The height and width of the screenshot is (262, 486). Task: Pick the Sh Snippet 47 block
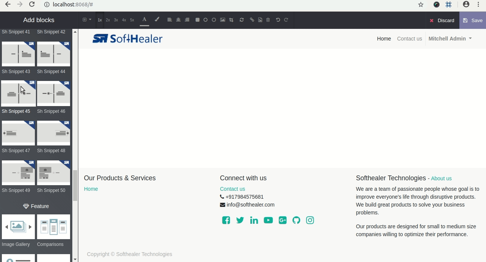(x=18, y=133)
